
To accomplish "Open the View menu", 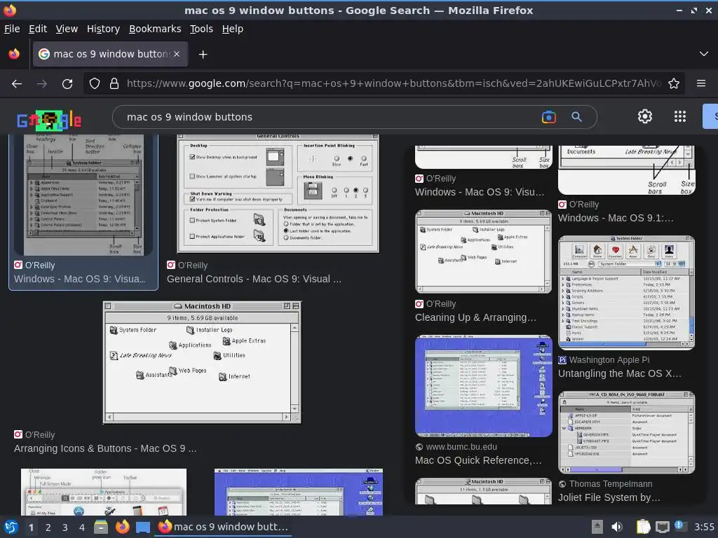I will (x=67, y=29).
